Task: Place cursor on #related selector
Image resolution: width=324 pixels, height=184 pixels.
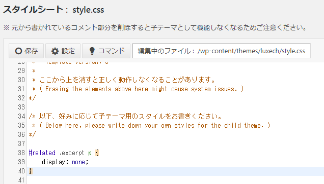Action: pyautogui.click(x=42, y=153)
